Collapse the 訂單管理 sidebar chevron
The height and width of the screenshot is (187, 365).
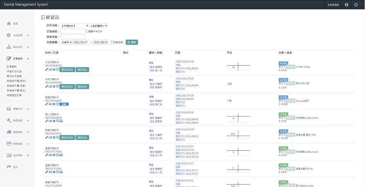coord(28,59)
